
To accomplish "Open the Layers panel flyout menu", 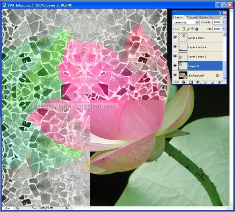I will (224, 18).
